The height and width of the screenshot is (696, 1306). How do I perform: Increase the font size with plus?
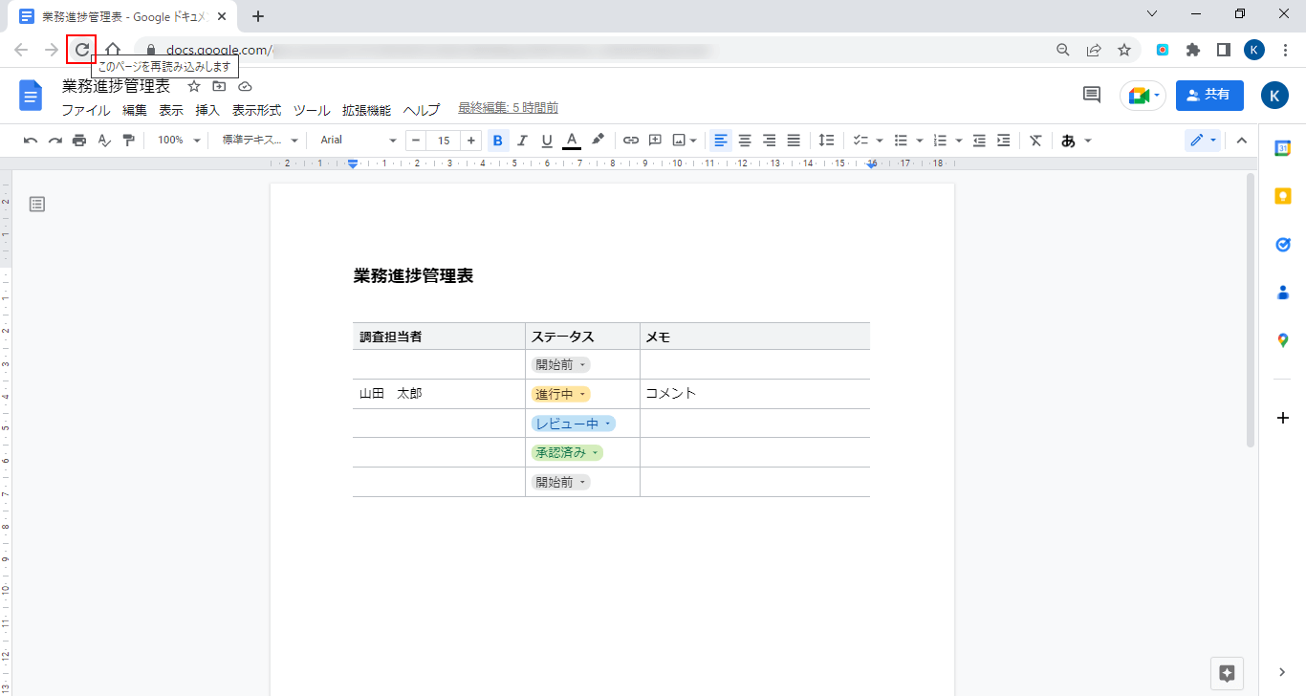(471, 141)
